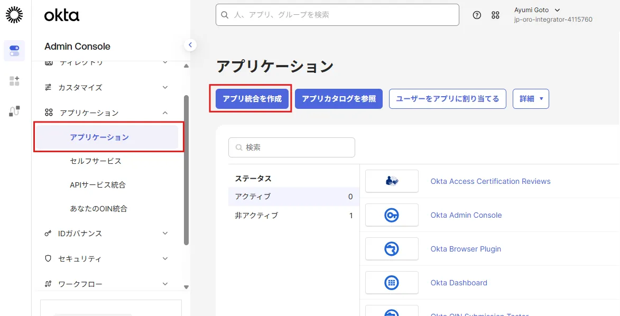Click the Okta Admin Console app logo
This screenshot has width=620, height=316.
coord(392,215)
